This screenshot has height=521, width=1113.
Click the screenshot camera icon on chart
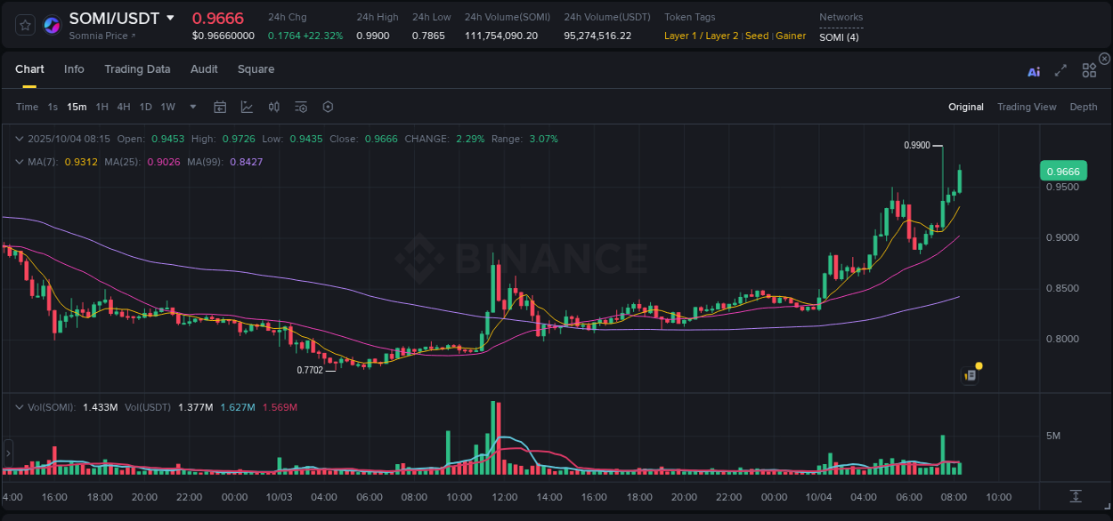[970, 375]
